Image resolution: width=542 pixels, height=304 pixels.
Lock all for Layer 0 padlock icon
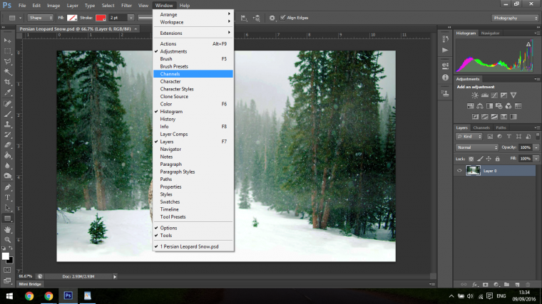pyautogui.click(x=497, y=159)
